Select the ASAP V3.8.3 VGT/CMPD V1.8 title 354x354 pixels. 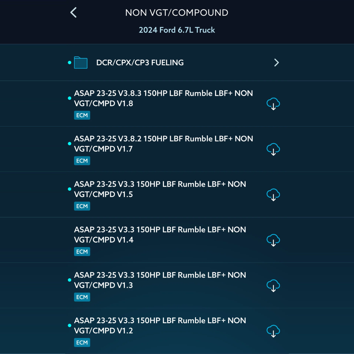[x=164, y=98]
